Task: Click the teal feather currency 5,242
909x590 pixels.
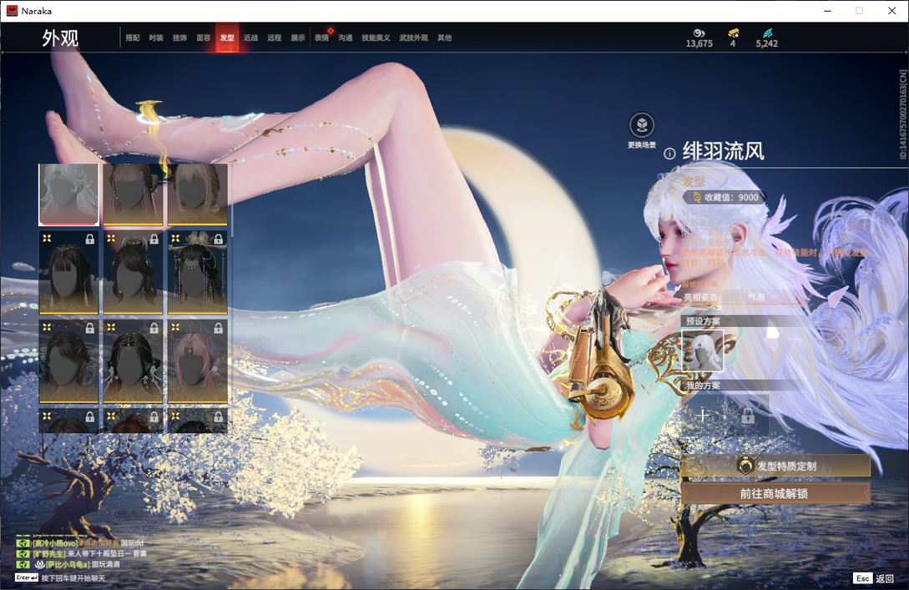Action: pos(766,38)
